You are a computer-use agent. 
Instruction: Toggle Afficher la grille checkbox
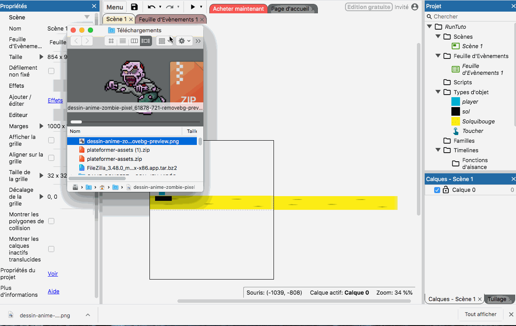coord(51,140)
